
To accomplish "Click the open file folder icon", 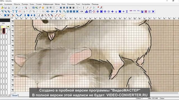I will [2, 8].
